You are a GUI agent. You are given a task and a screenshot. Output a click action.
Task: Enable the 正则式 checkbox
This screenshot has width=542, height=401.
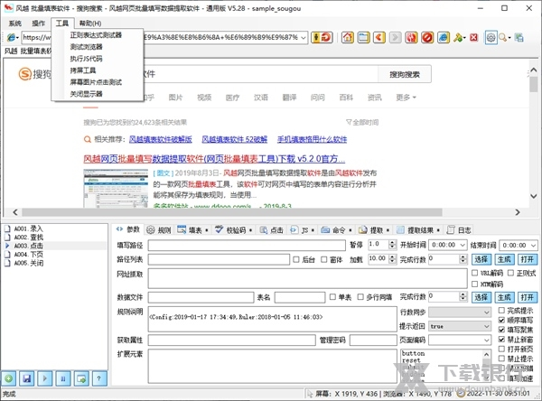click(x=510, y=273)
